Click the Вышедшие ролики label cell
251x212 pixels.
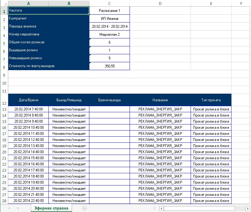point(49,50)
